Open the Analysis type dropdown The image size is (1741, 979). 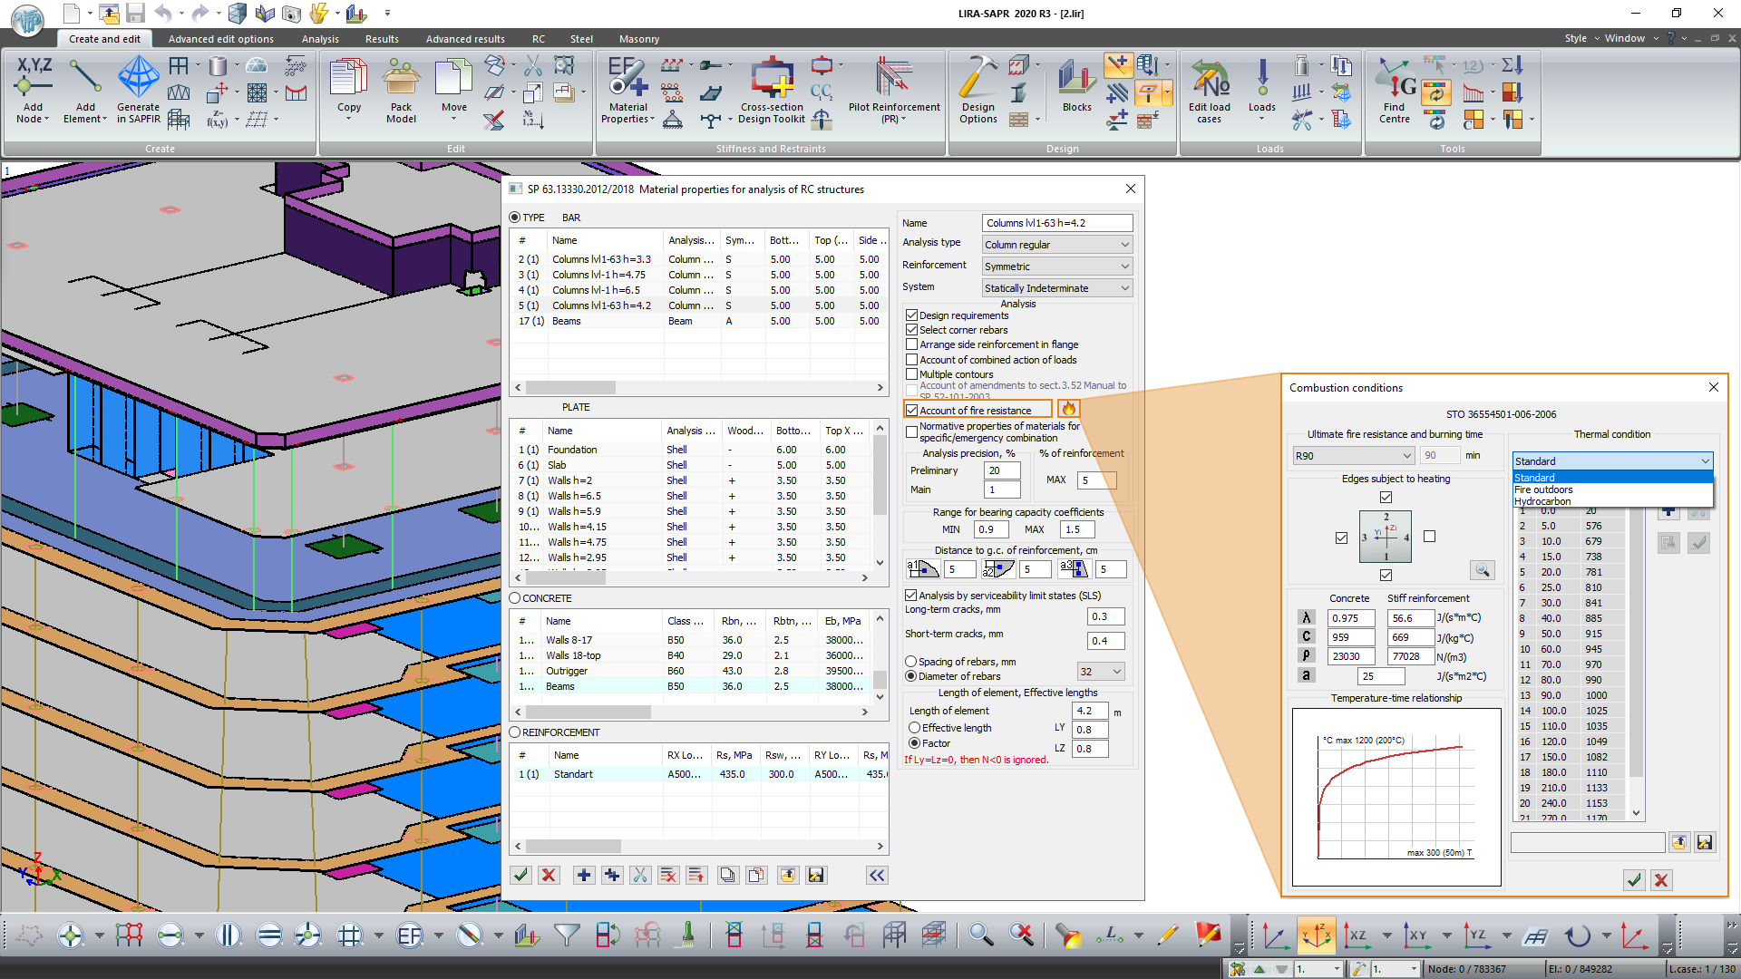[x=1057, y=245]
